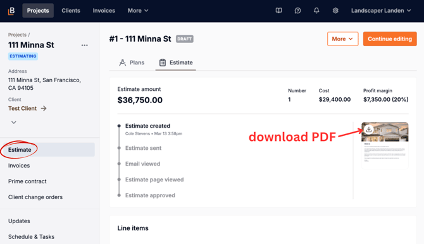Open notifications bell icon
The image size is (424, 244).
pos(316,11)
